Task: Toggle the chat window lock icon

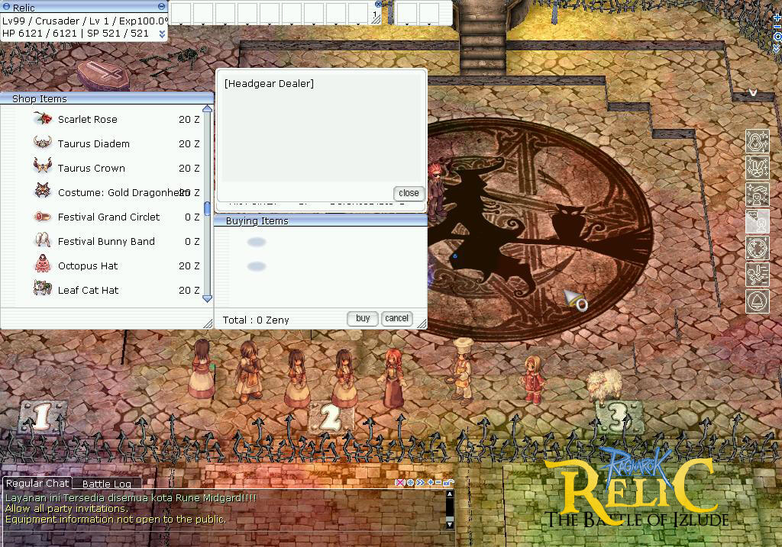Action: 448,482
